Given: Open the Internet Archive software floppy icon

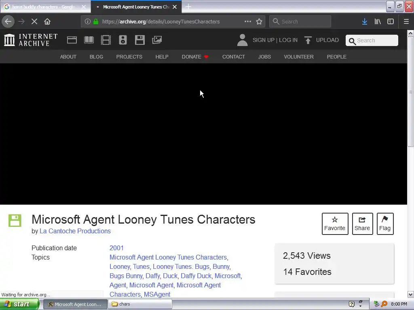Looking at the screenshot, I should pyautogui.click(x=139, y=40).
